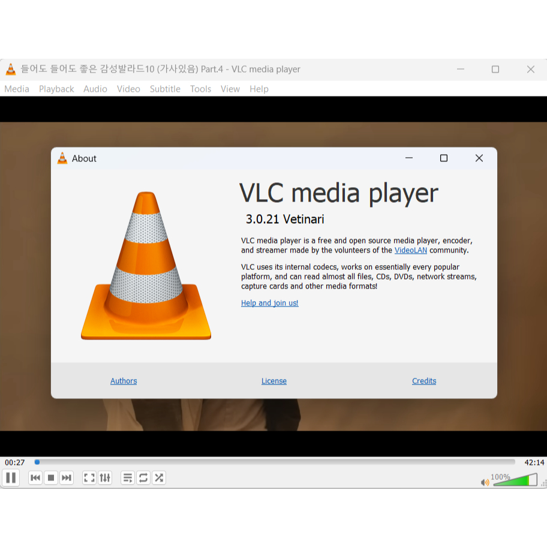Open the Media menu
This screenshot has width=547, height=547.
point(17,89)
